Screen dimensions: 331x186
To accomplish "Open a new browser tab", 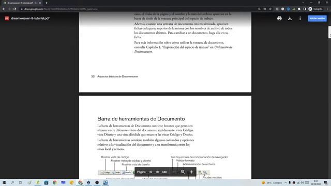I will coord(47,3).
